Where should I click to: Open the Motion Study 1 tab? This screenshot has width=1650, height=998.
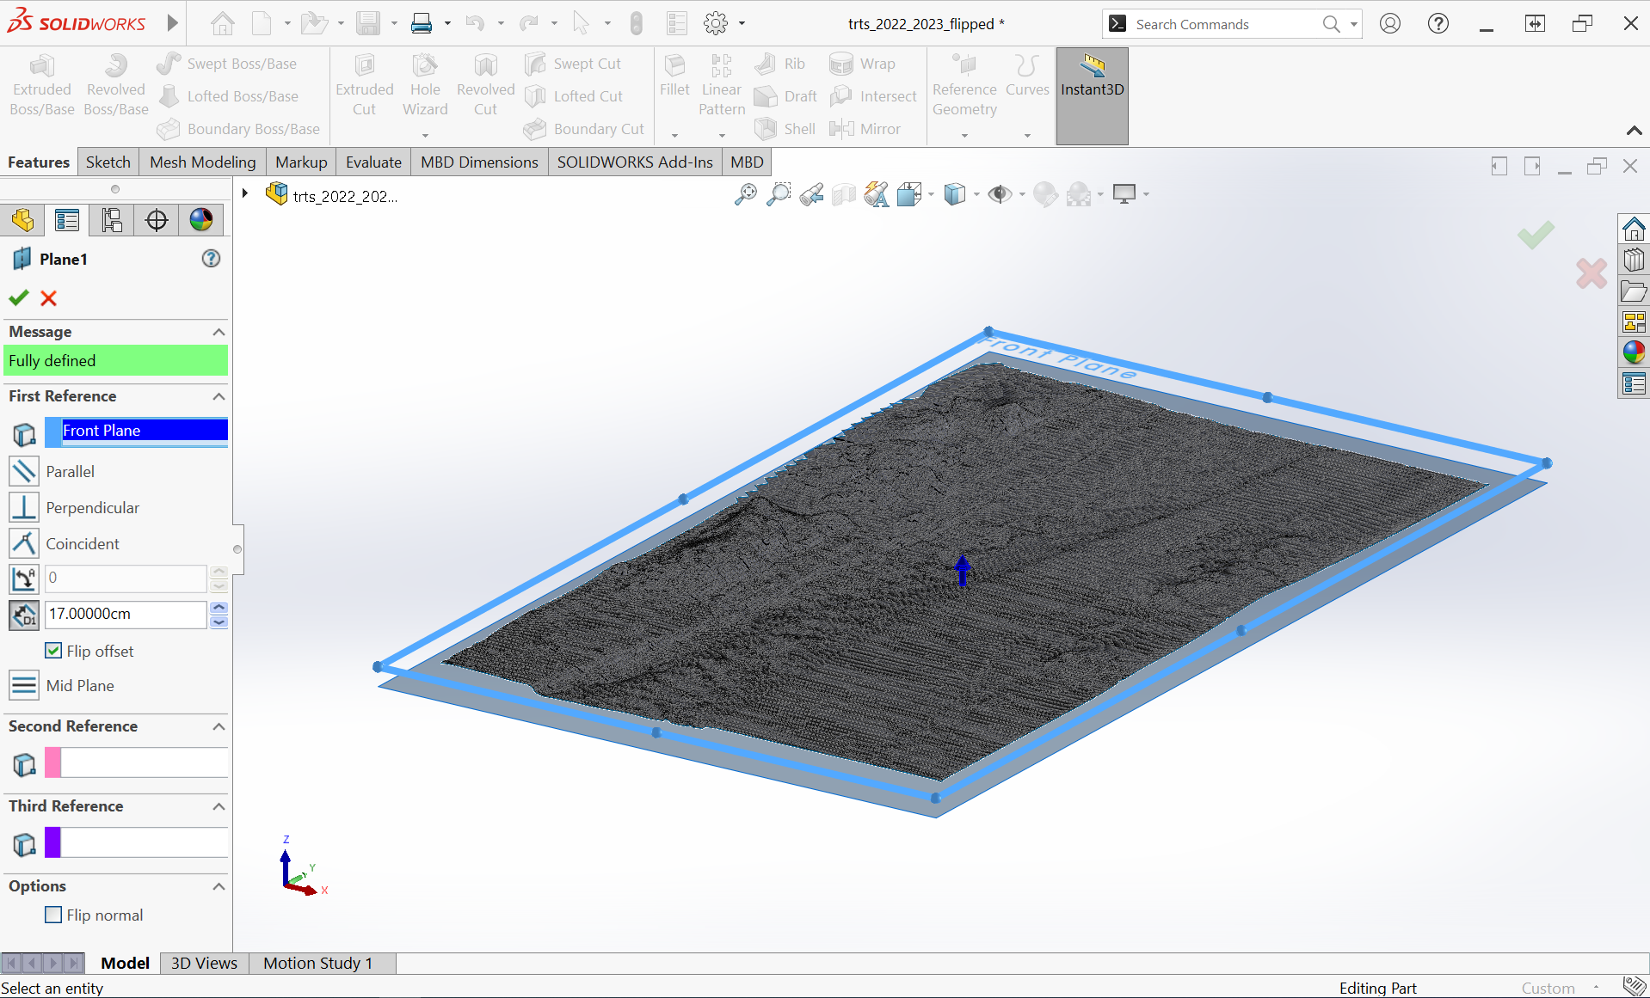click(318, 963)
